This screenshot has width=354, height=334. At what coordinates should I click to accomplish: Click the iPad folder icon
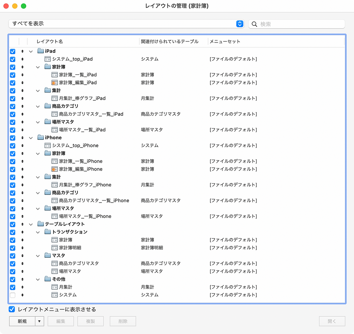point(40,51)
